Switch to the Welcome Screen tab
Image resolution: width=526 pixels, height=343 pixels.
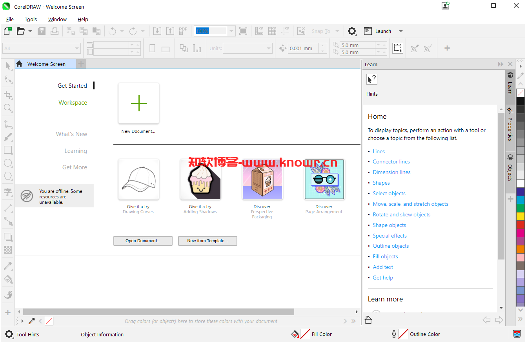[46, 64]
